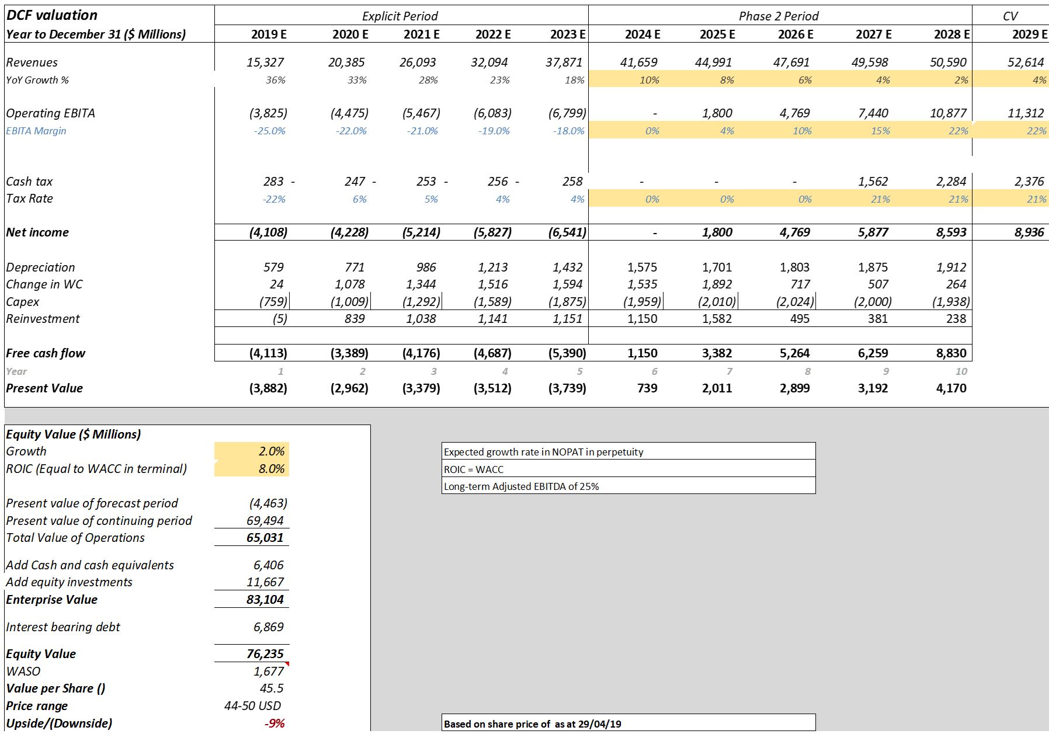Select the Expected growth rate in NOPAT note
The image size is (1049, 734).
coord(628,452)
